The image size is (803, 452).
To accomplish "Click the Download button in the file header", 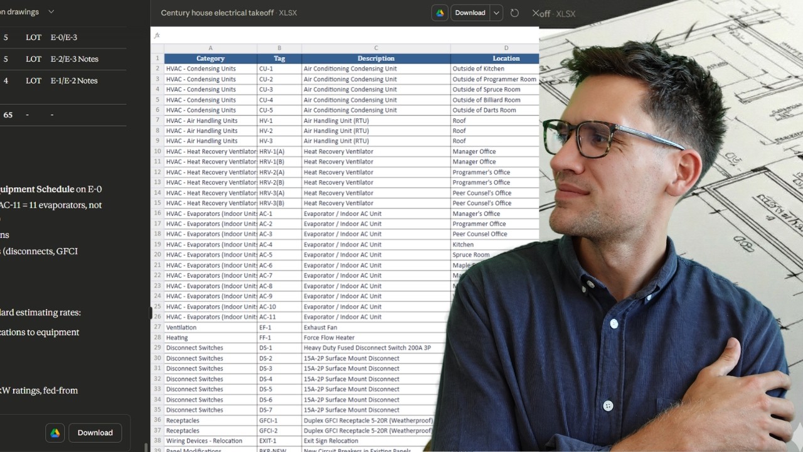I will tap(470, 13).
